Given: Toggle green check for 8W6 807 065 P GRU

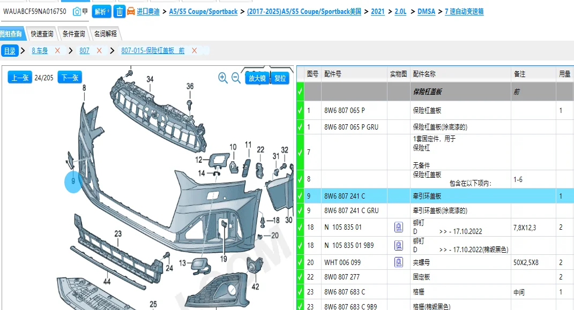Looking at the screenshot, I should [300, 127].
